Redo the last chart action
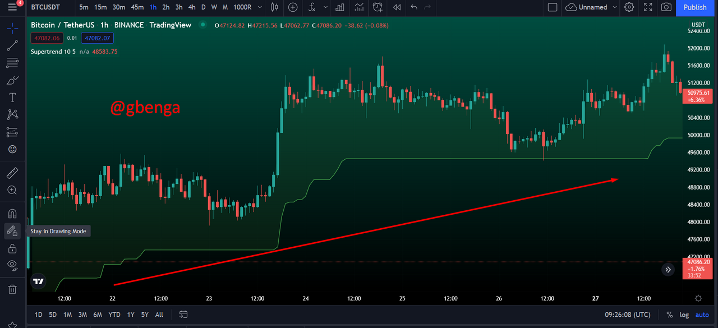The height and width of the screenshot is (328, 718). 428,7
